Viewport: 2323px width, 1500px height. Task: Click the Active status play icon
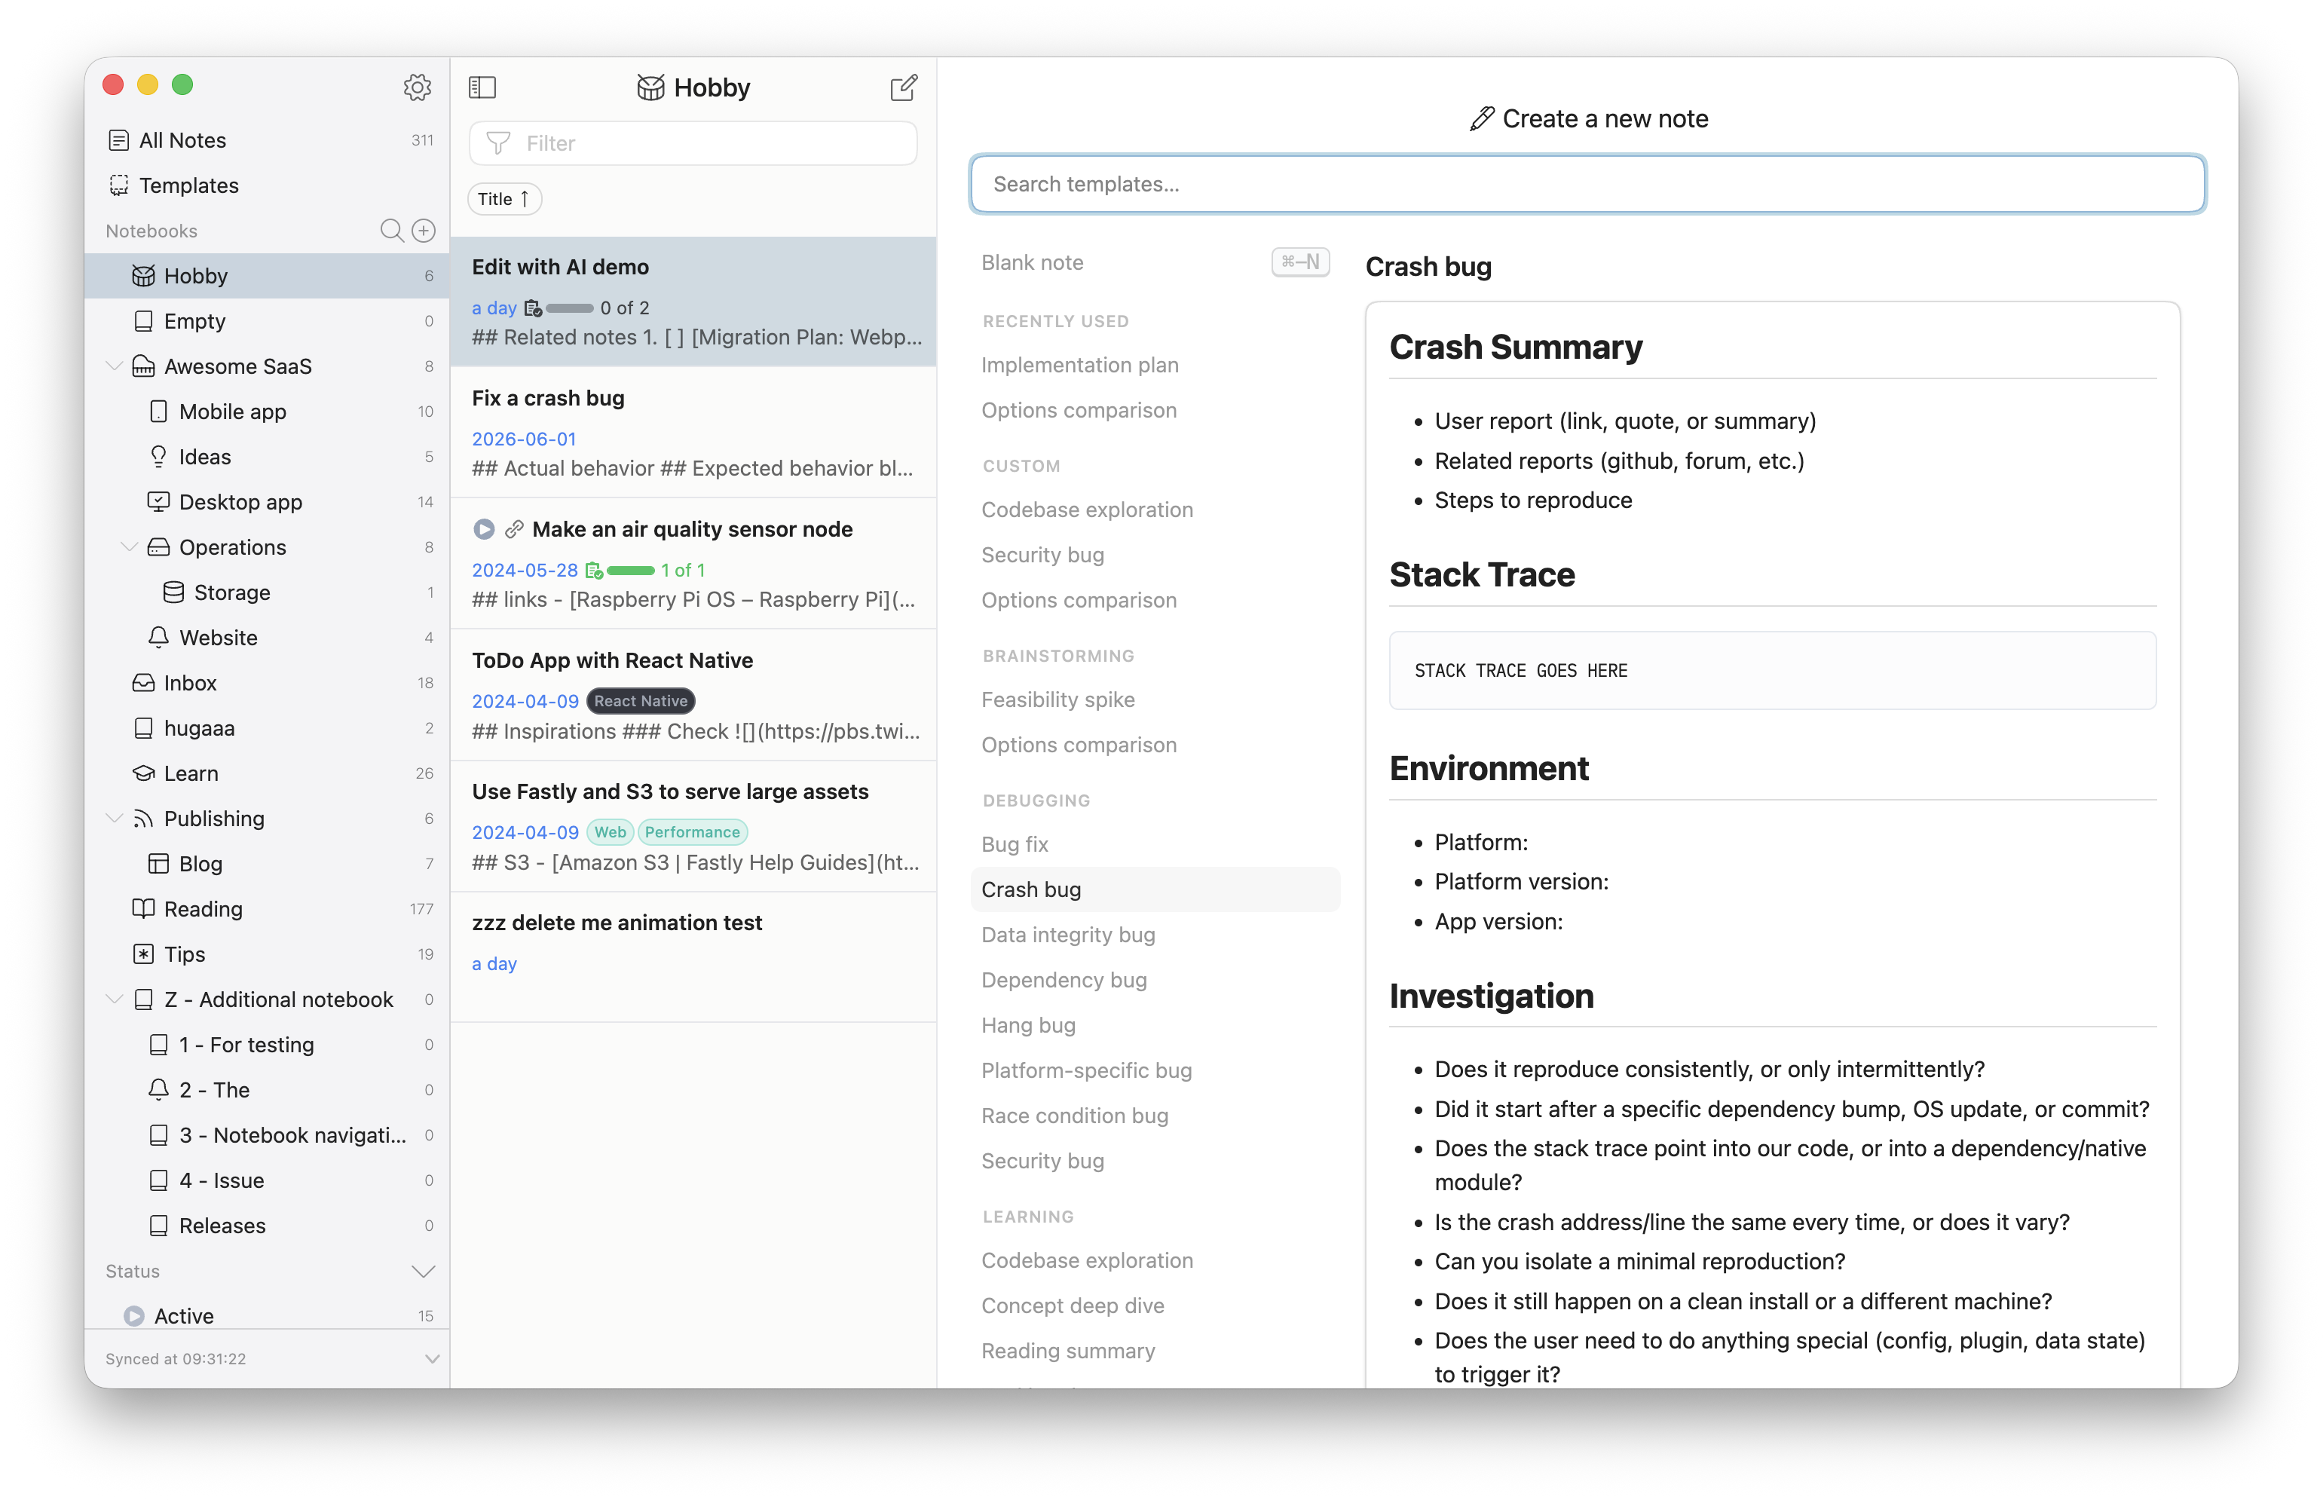(134, 1316)
